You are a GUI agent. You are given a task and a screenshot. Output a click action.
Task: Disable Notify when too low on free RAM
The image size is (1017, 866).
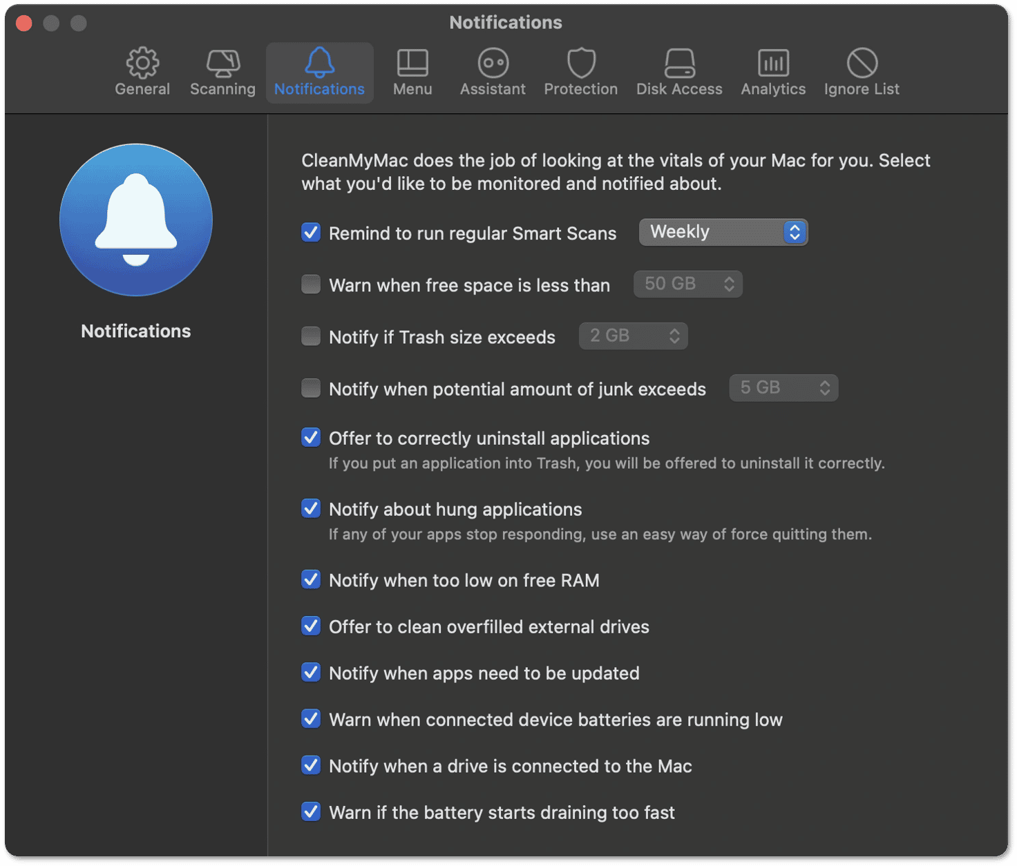[x=311, y=580]
